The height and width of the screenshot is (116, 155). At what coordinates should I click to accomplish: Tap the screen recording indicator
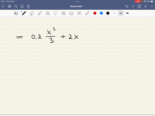click(138, 1)
